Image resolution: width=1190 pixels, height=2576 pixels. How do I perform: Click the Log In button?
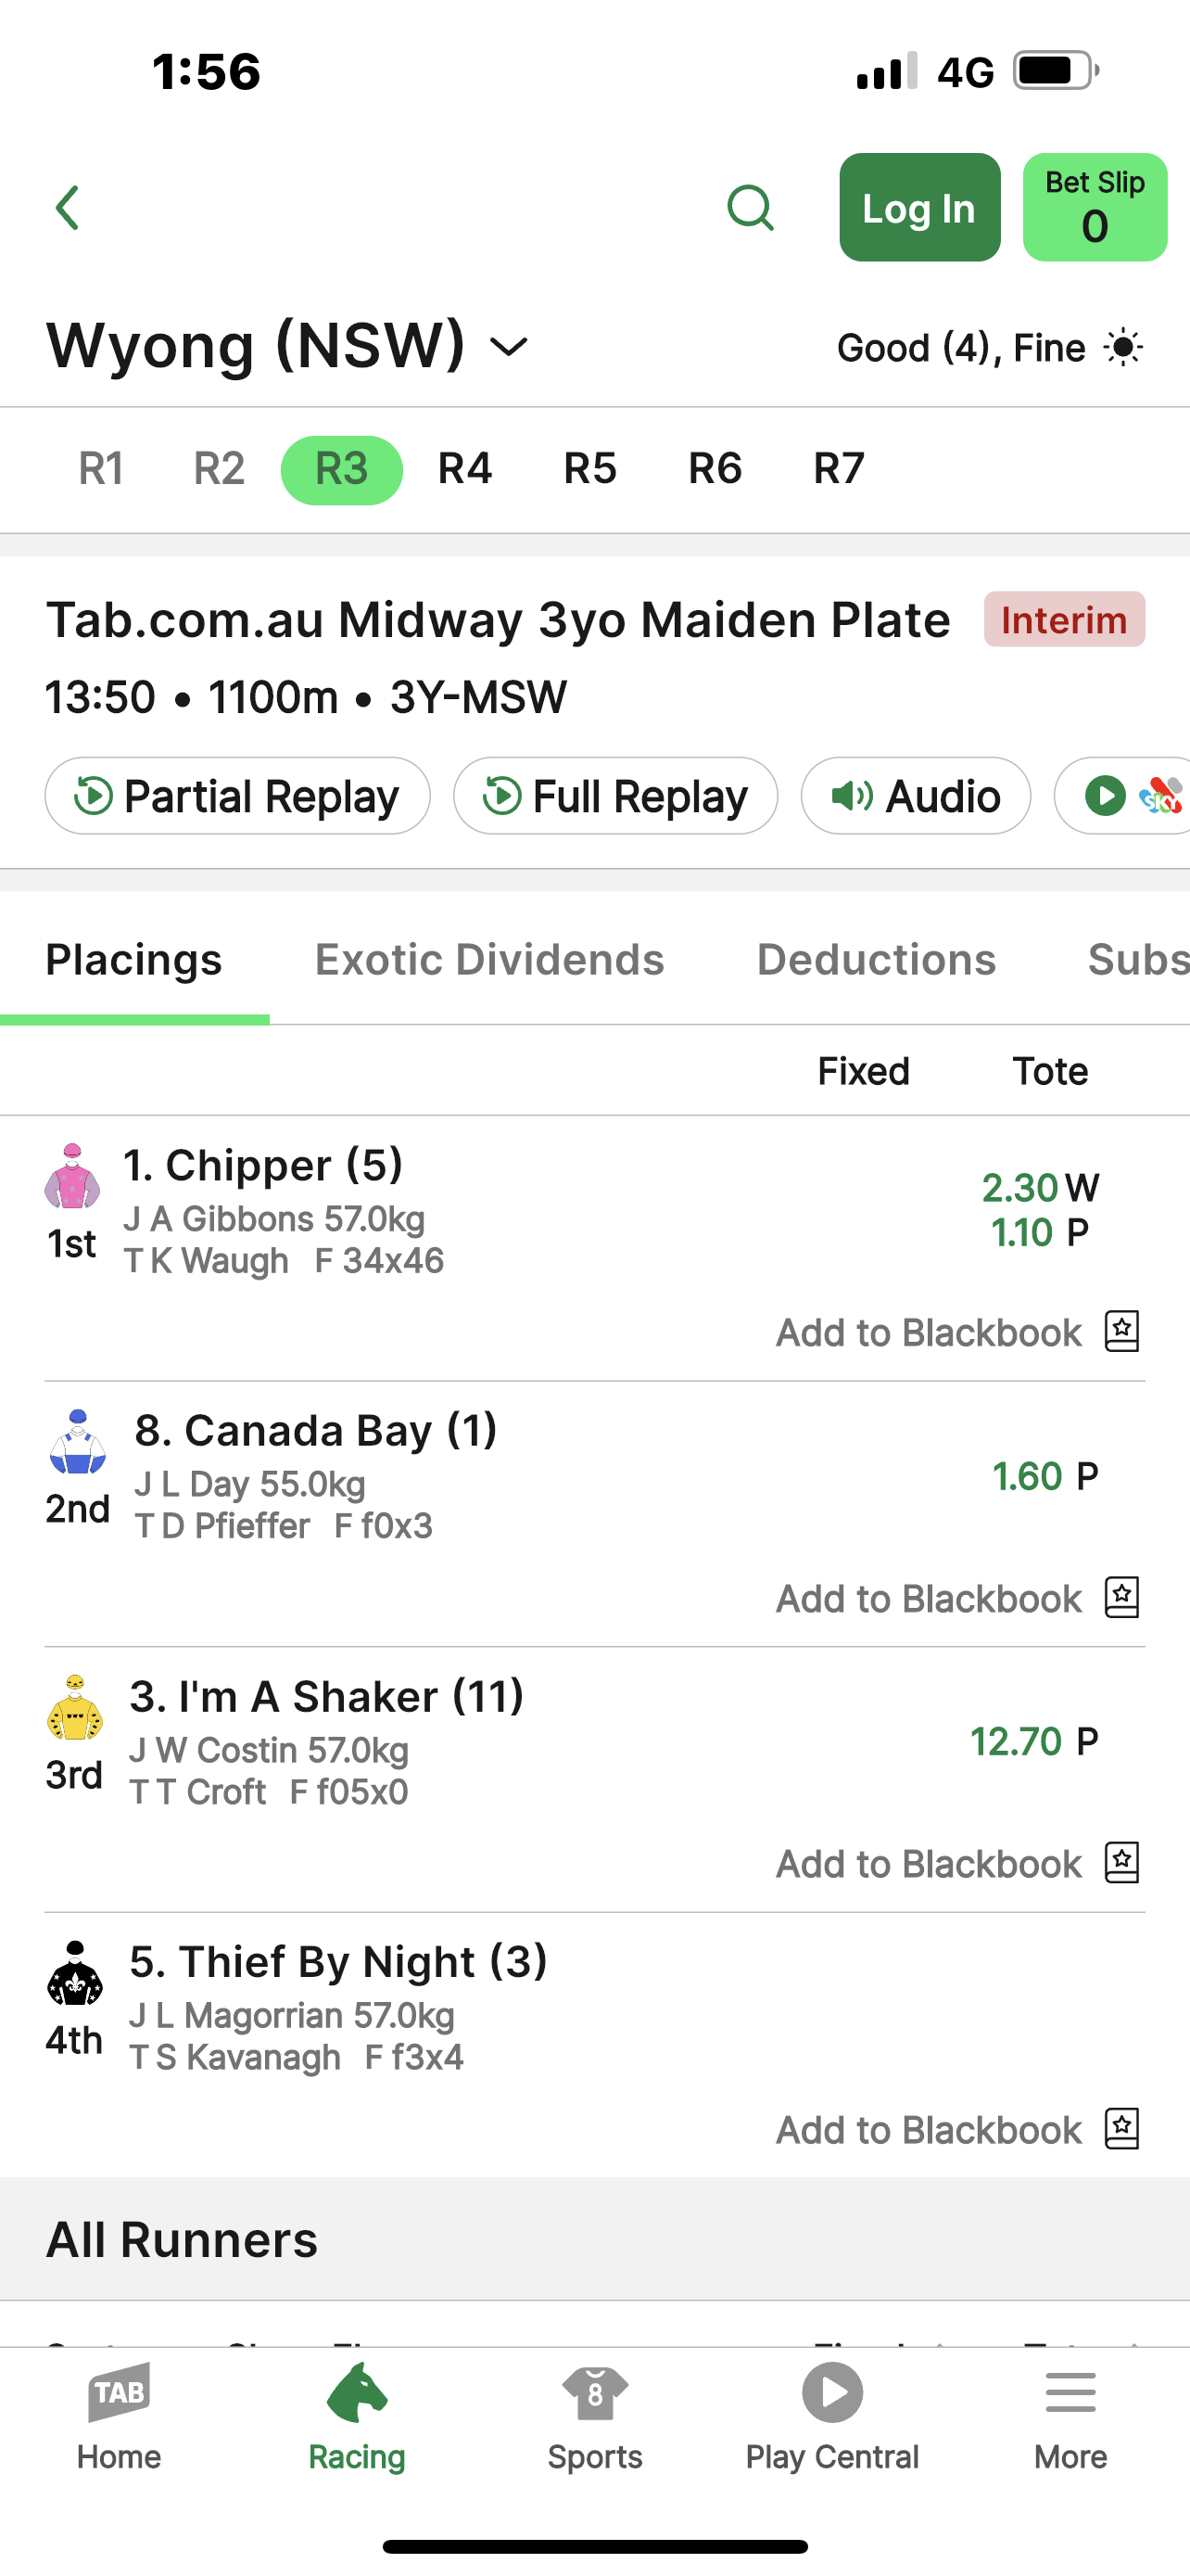[919, 208]
